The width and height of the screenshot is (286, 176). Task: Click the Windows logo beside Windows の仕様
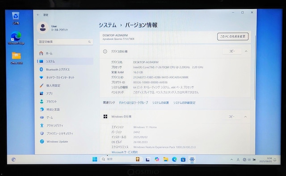[x=105, y=116]
